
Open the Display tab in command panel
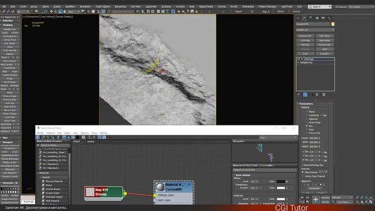point(323,18)
